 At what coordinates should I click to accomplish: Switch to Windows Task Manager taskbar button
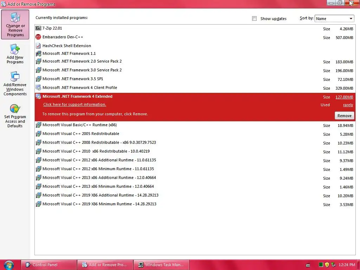click(x=161, y=265)
